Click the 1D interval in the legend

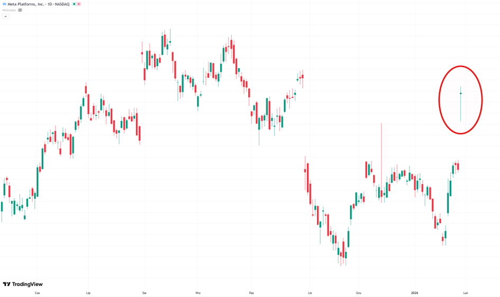(x=51, y=4)
